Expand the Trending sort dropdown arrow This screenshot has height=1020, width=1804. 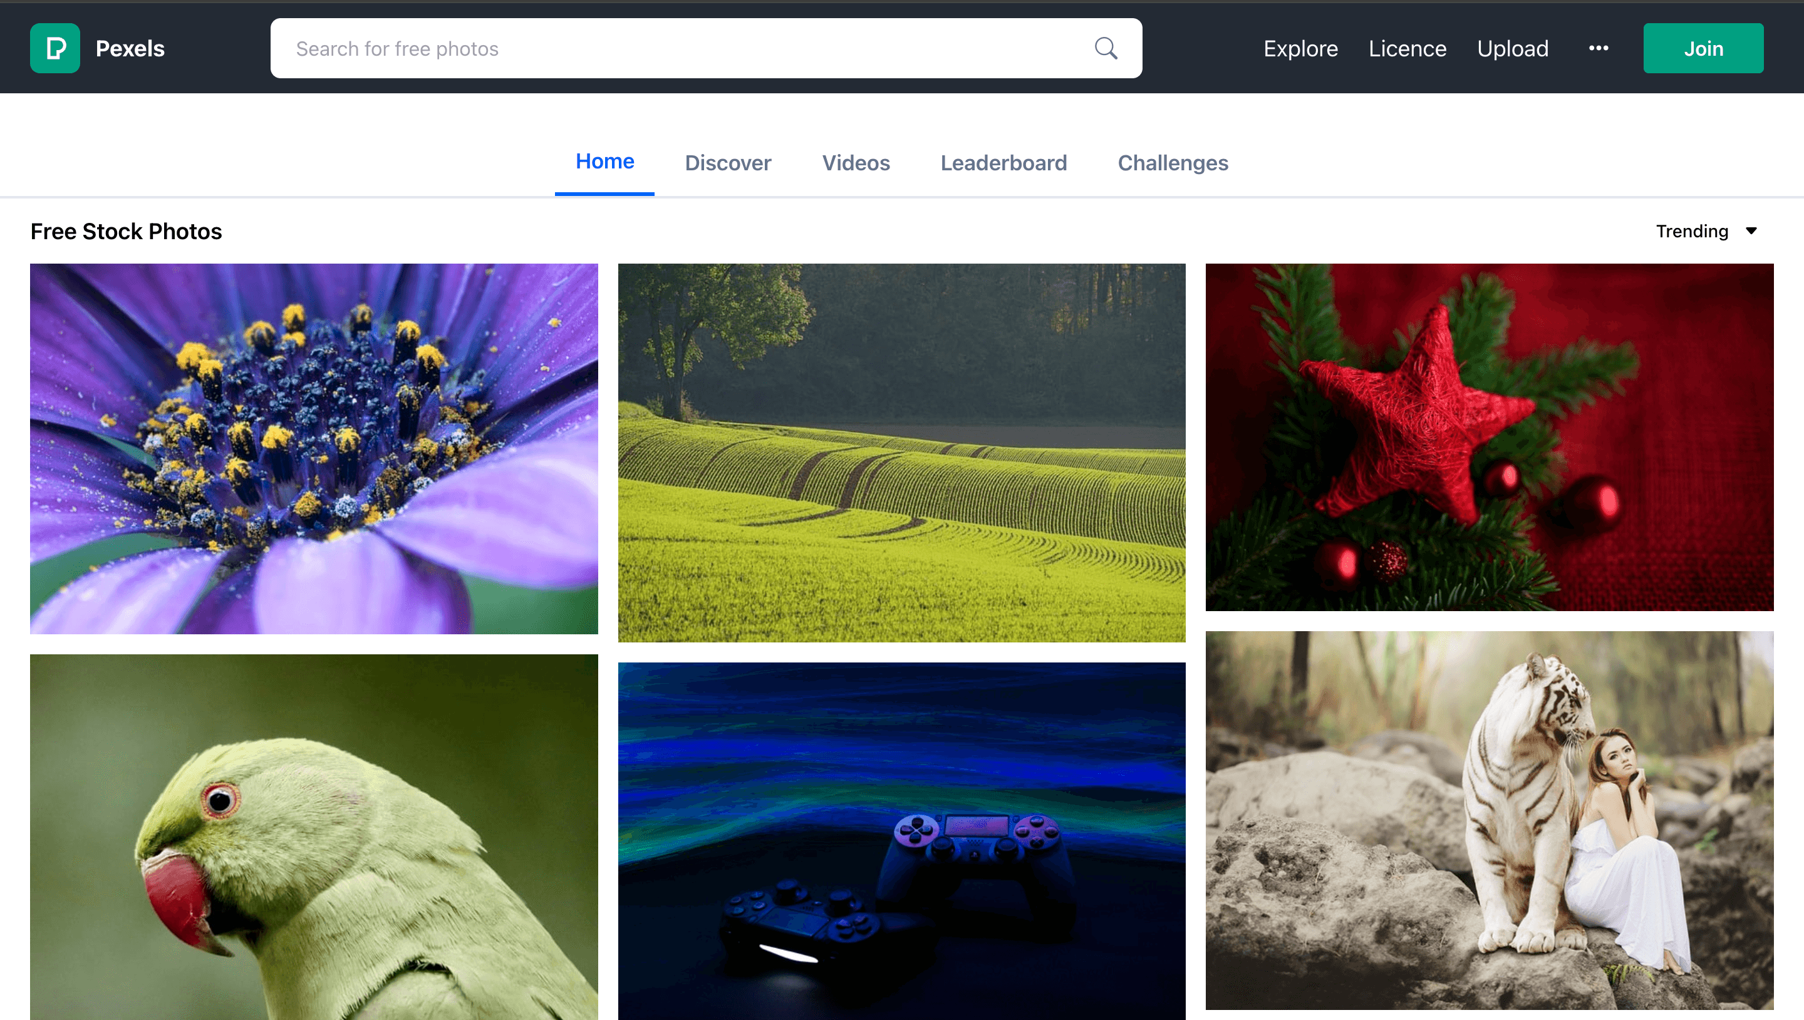point(1751,231)
